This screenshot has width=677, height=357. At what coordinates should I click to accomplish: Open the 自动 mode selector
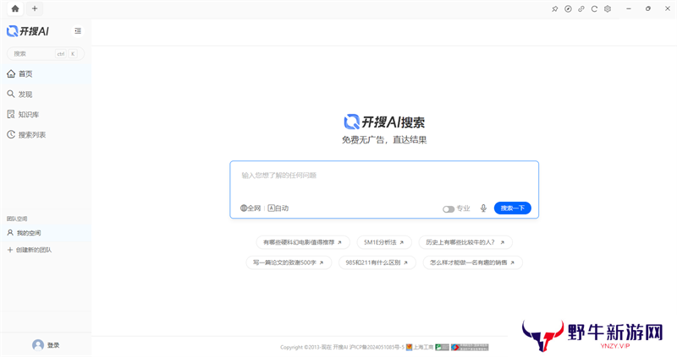pos(278,208)
